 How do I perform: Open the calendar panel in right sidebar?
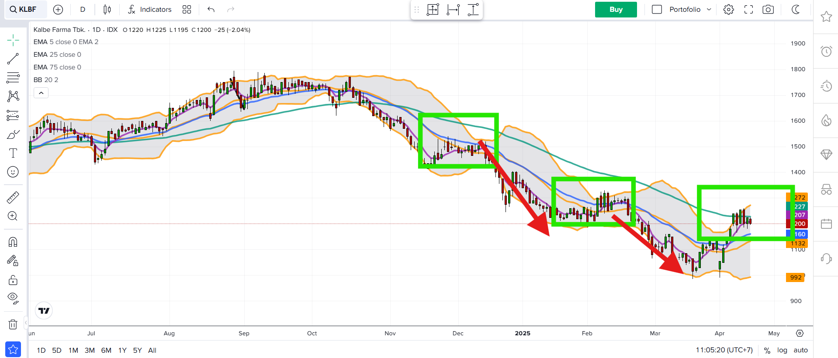point(826,224)
